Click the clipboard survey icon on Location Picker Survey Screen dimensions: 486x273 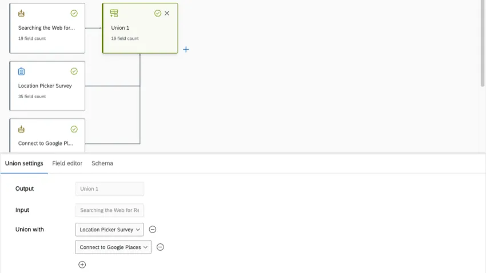pos(21,71)
